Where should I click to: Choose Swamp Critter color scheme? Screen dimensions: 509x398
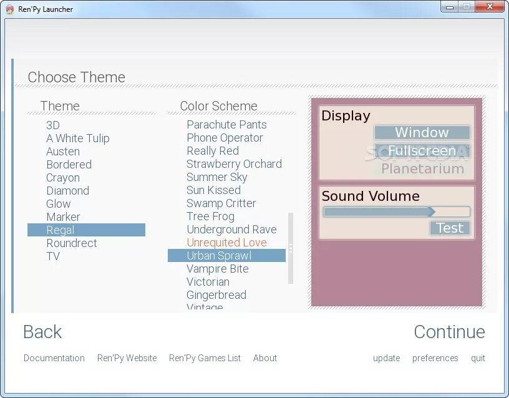(221, 203)
